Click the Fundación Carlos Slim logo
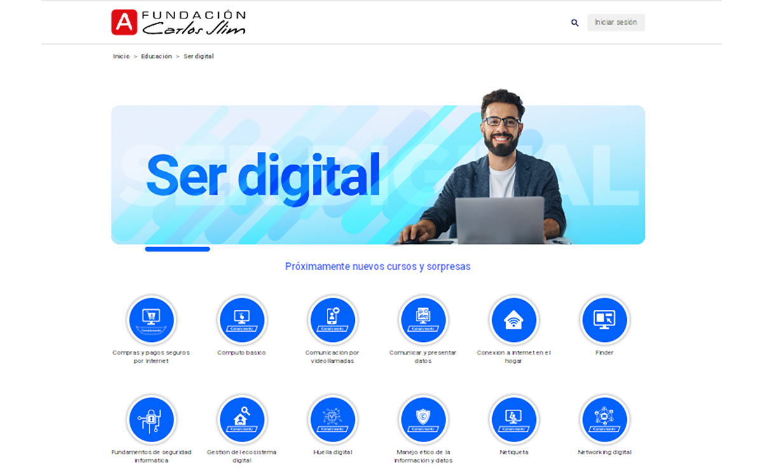The image size is (763, 474). click(178, 22)
